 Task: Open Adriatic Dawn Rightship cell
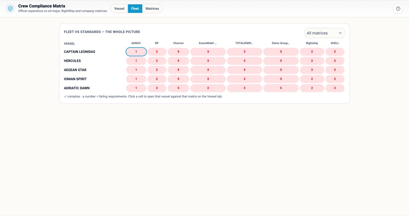pyautogui.click(x=312, y=88)
